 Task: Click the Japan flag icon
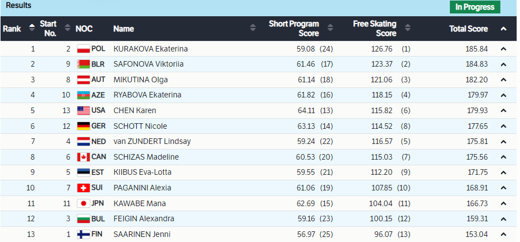click(x=83, y=203)
